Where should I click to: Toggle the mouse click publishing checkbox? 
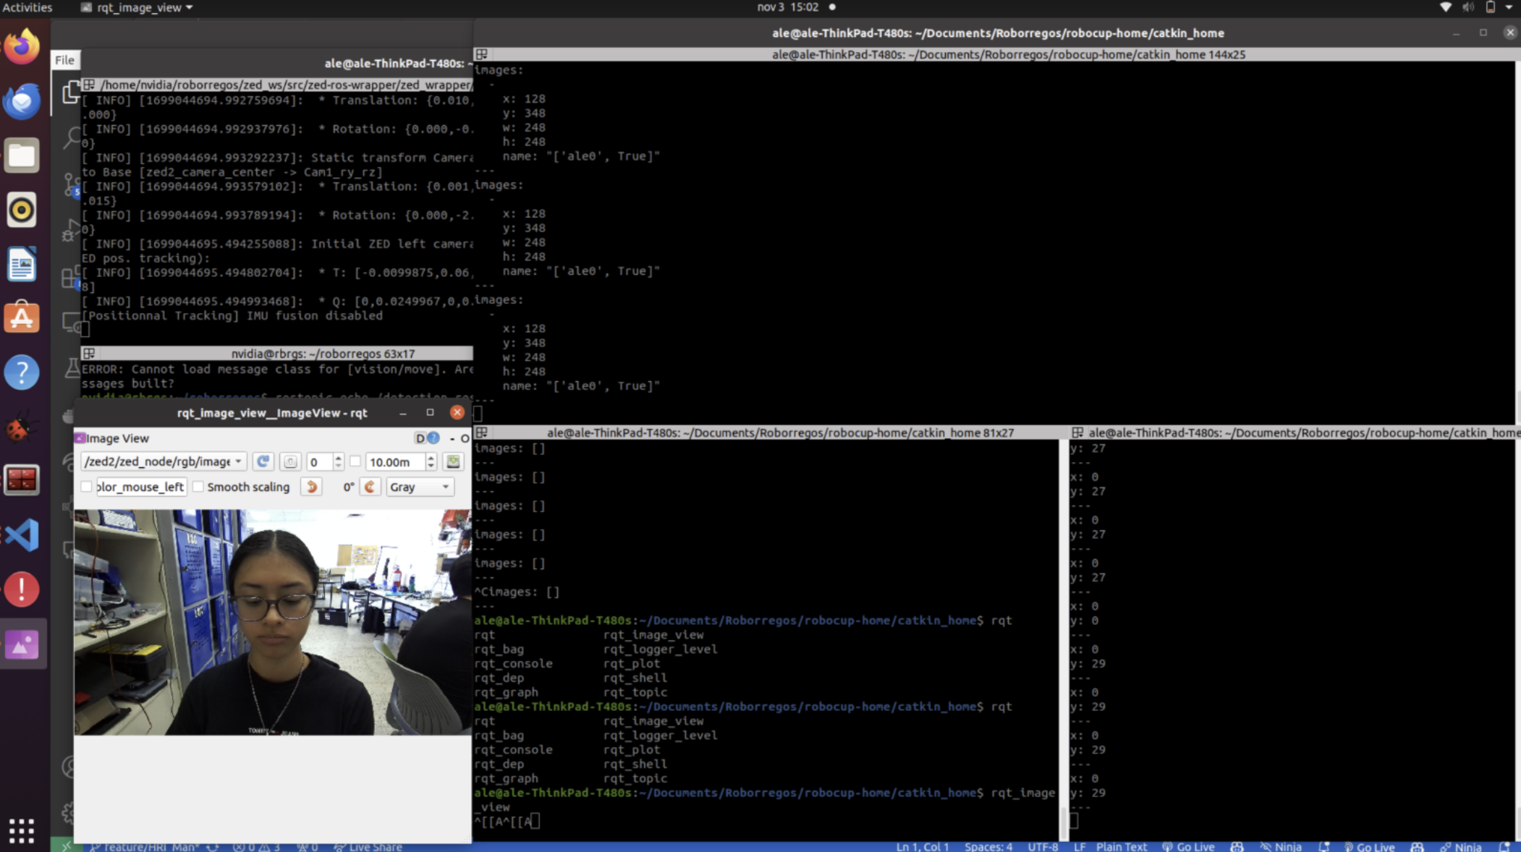[x=87, y=487]
